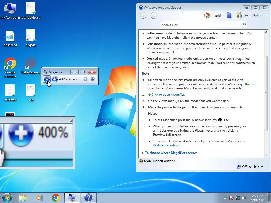Expand To choose where Magnifier focuses
Viewport: 271px width, 203px height.
click(171, 153)
